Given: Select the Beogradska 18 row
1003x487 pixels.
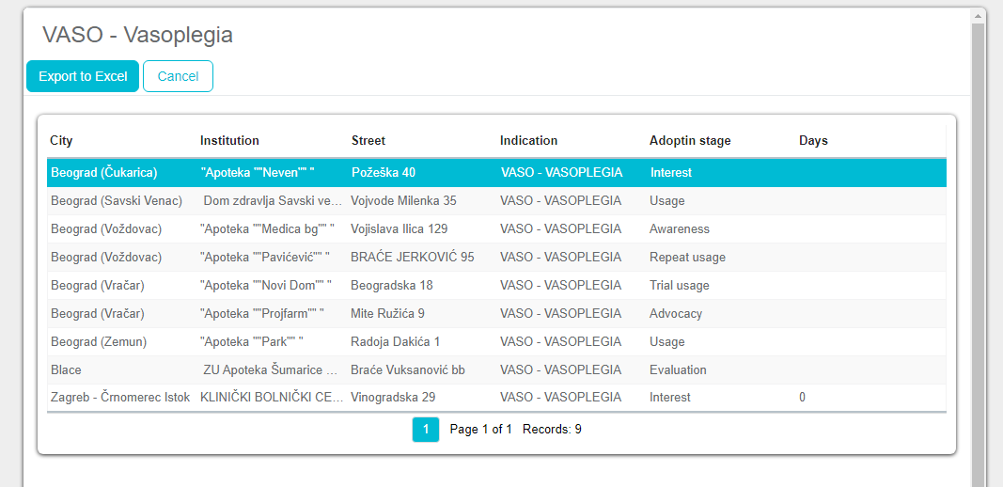Looking at the screenshot, I should pyautogui.click(x=391, y=286).
